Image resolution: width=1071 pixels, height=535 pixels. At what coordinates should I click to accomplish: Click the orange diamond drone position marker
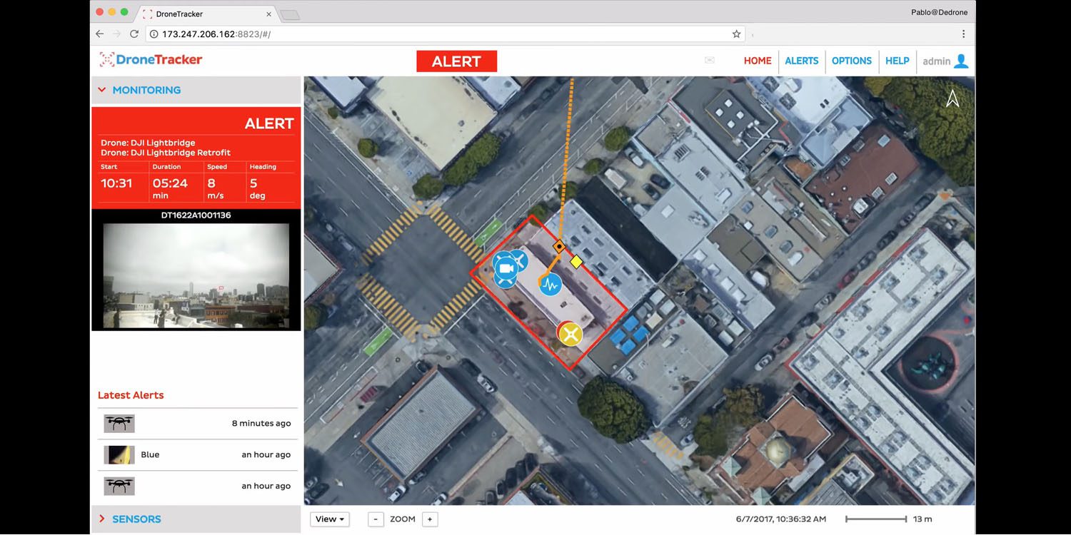(560, 247)
